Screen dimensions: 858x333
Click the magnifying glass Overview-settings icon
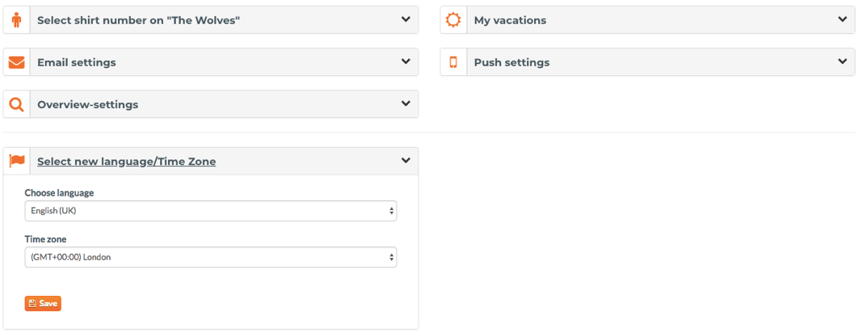[16, 104]
